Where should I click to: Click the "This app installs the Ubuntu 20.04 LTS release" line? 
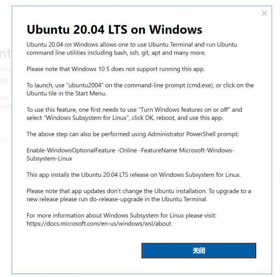pyautogui.click(x=134, y=174)
